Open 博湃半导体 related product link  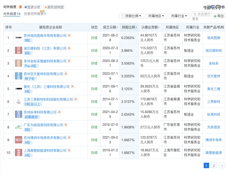(x=214, y=140)
